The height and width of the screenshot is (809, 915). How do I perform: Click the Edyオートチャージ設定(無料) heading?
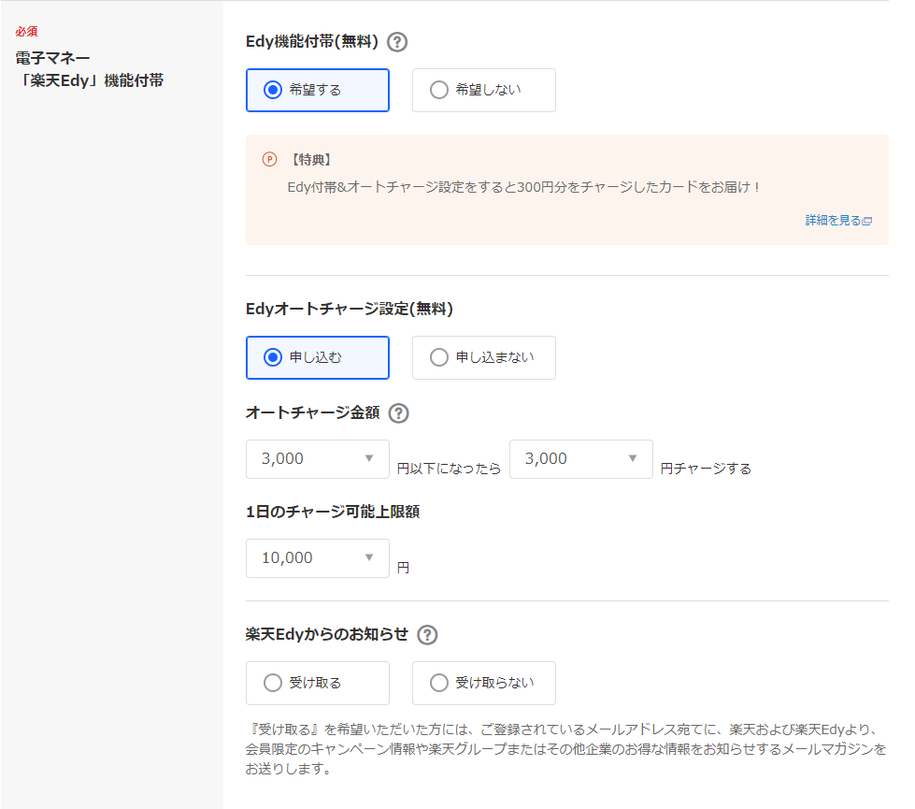click(x=349, y=309)
